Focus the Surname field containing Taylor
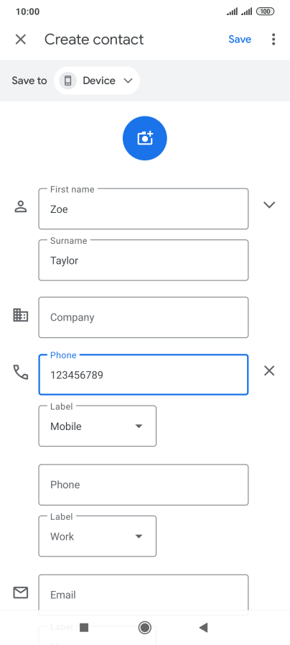 click(x=144, y=260)
